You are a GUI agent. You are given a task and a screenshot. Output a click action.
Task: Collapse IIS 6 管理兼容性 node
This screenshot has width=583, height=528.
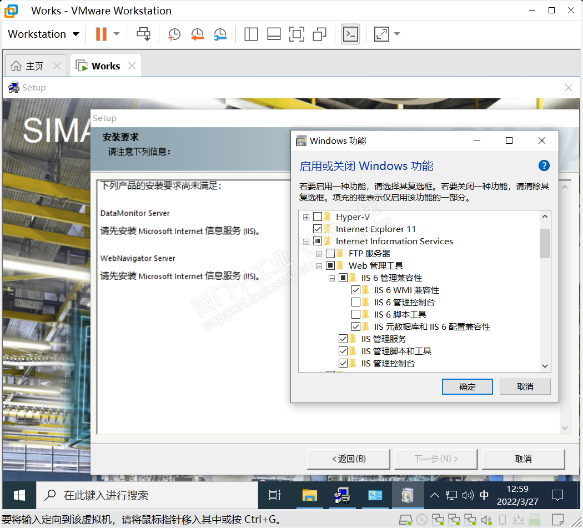(331, 279)
